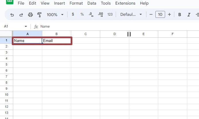The height and width of the screenshot is (119, 199).
Task: Click the Google Sheets home icon
Action: [10, 2]
